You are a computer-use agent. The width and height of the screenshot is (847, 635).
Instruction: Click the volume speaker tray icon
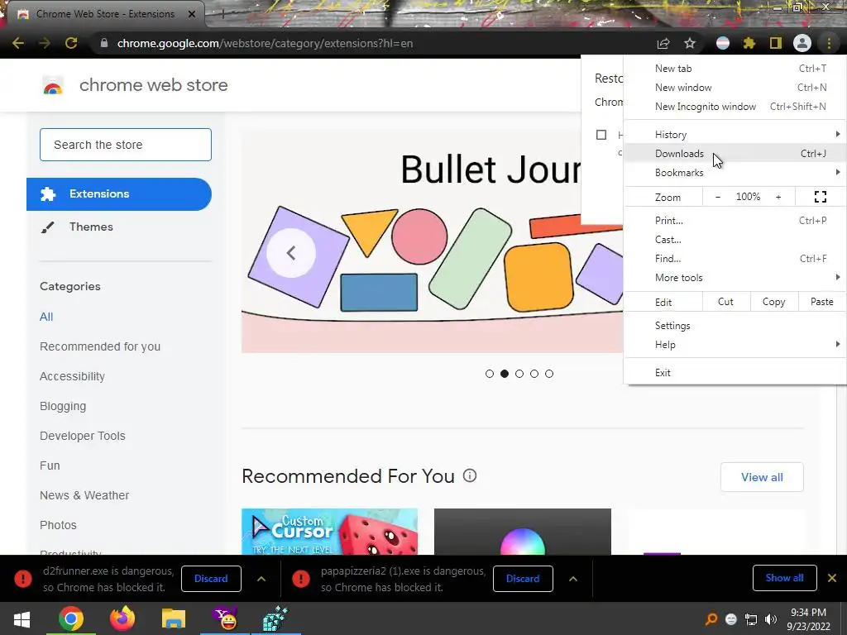click(x=770, y=619)
